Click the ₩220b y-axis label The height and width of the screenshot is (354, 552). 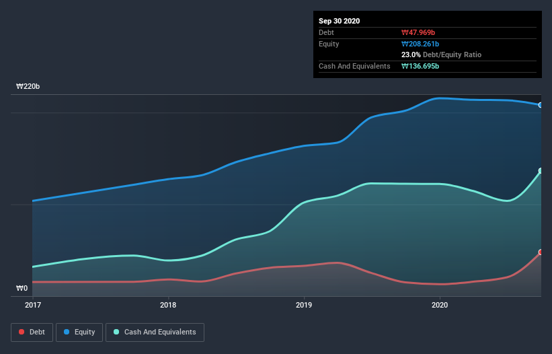click(28, 86)
